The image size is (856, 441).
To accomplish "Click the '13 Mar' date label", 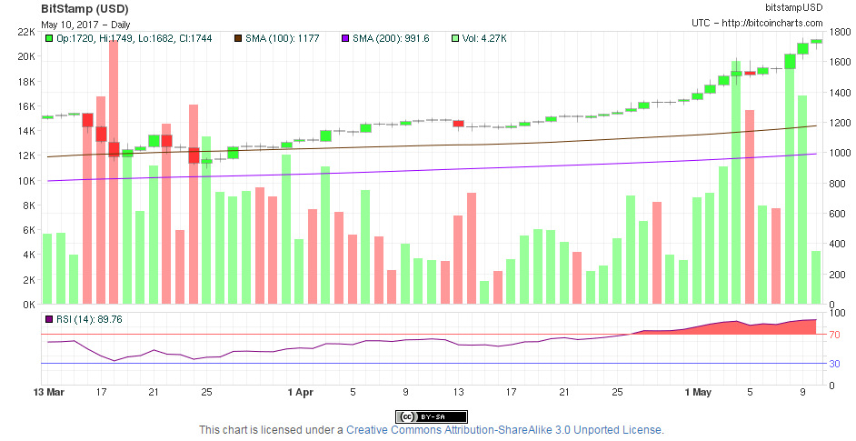I will point(48,393).
